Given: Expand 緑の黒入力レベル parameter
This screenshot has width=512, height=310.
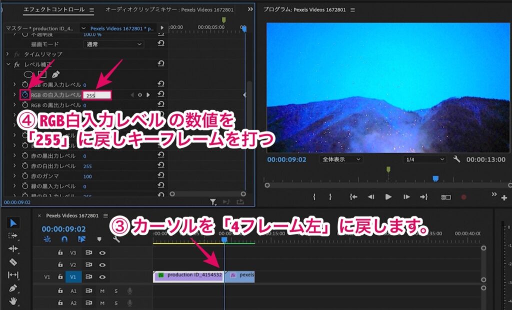Looking at the screenshot, I should [x=14, y=186].
